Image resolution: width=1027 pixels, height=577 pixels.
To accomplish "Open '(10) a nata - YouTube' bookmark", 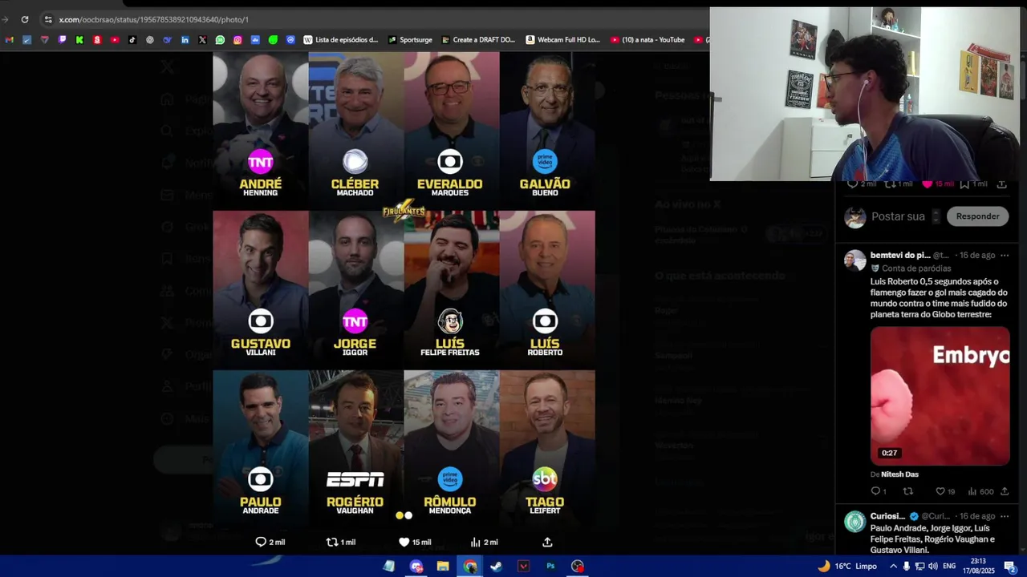I will click(648, 39).
